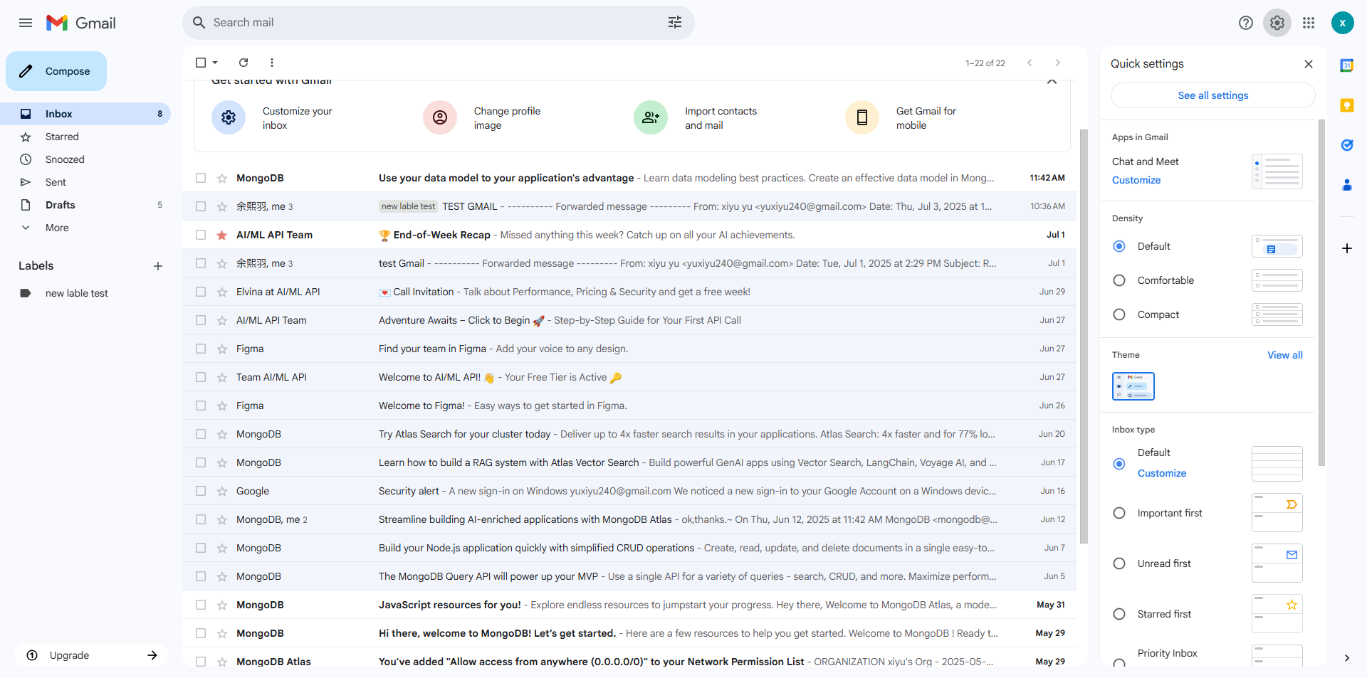Click the Settings gear icon
The width and height of the screenshot is (1367, 678).
pyautogui.click(x=1277, y=23)
